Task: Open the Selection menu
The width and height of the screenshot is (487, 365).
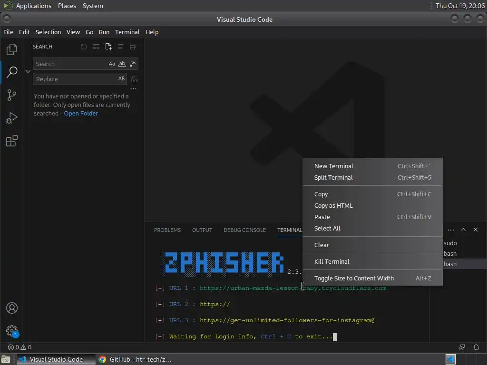Action: click(48, 32)
